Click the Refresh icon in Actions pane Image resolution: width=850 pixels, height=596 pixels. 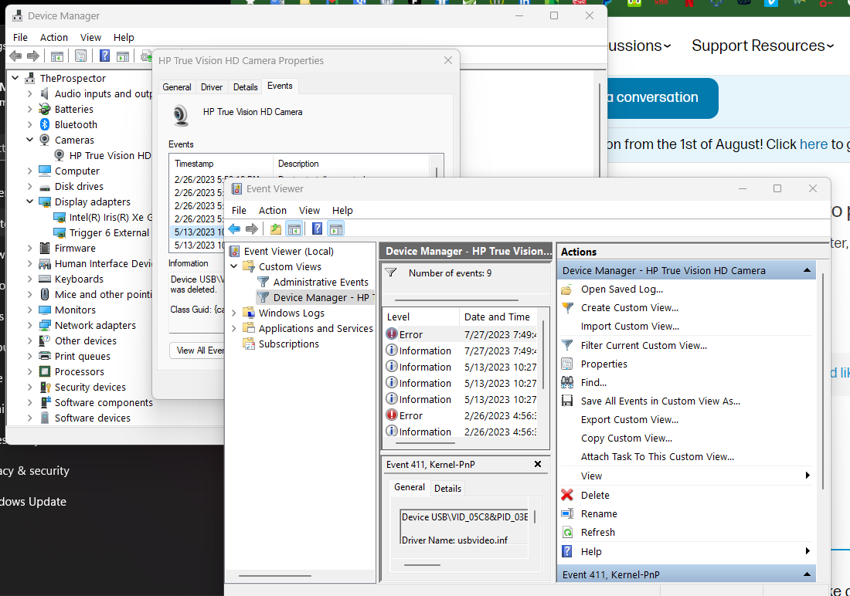click(567, 532)
